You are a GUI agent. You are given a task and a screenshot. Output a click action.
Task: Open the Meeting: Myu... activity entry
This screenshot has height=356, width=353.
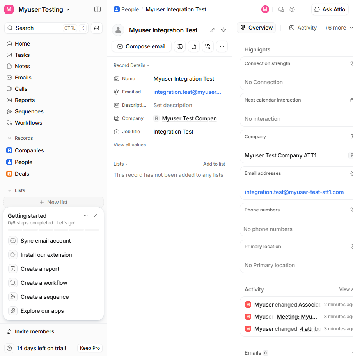tap(297, 317)
